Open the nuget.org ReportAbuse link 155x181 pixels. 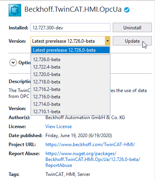[93, 159]
